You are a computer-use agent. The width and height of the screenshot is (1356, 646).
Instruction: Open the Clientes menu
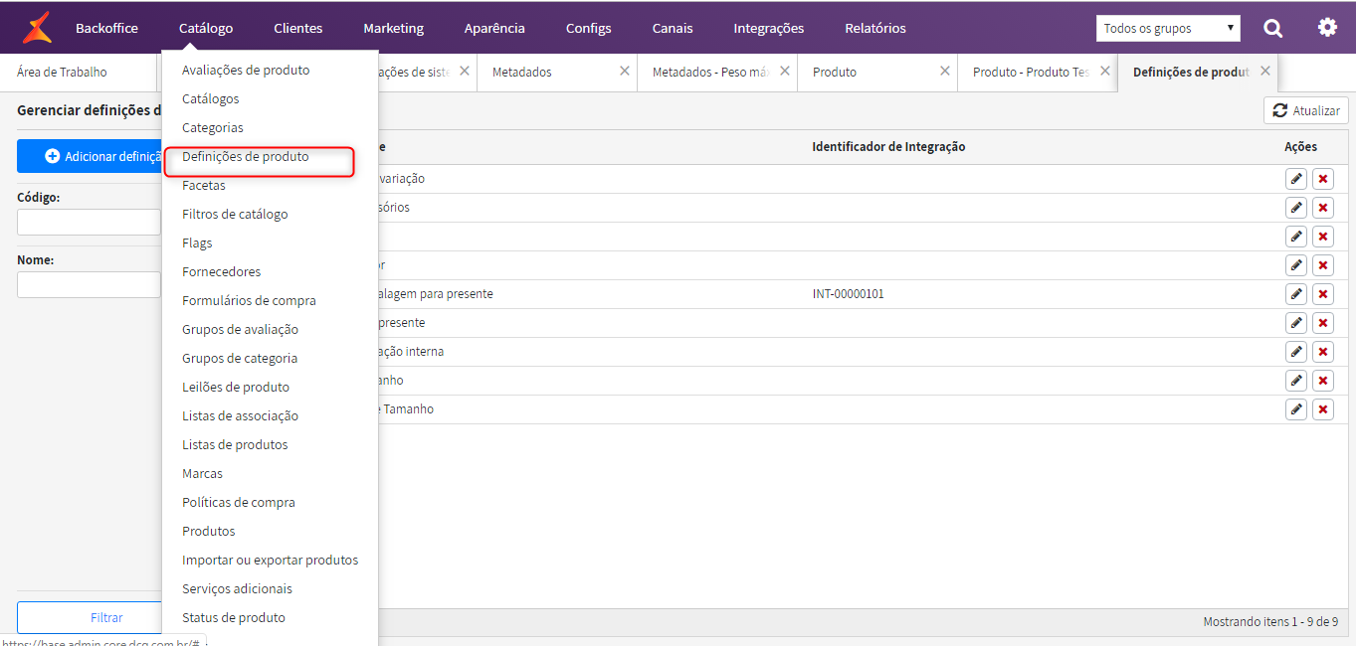tap(298, 28)
